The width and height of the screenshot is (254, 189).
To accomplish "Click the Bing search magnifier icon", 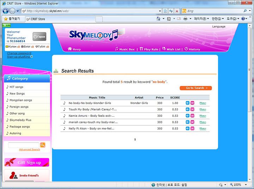I will pyautogui.click(x=245, y=11).
